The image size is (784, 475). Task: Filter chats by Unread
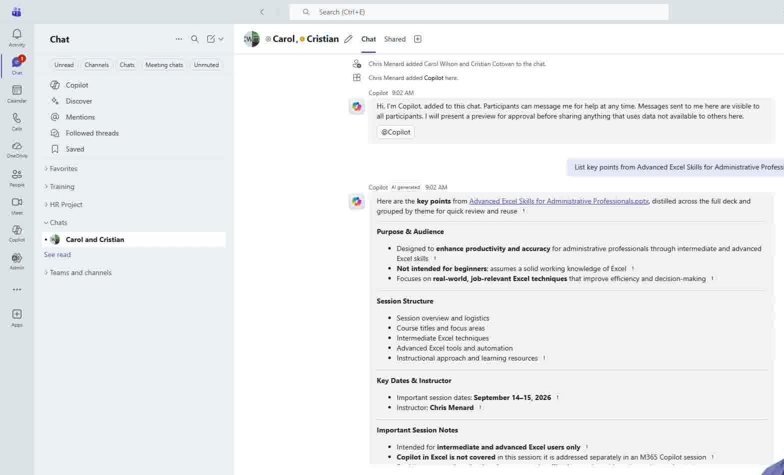point(64,65)
